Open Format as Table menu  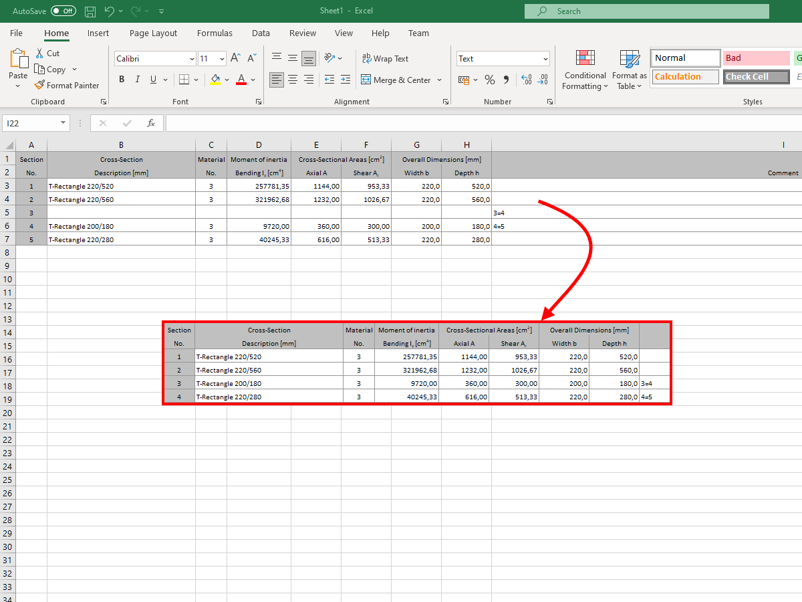(x=629, y=70)
